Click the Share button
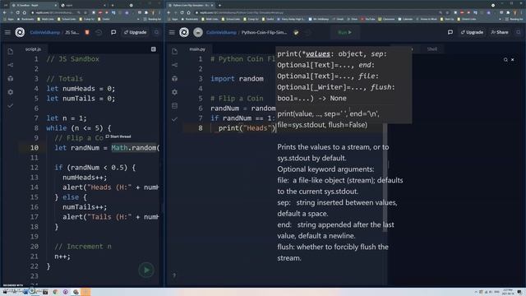This screenshot has height=296, width=526. [x=500, y=33]
